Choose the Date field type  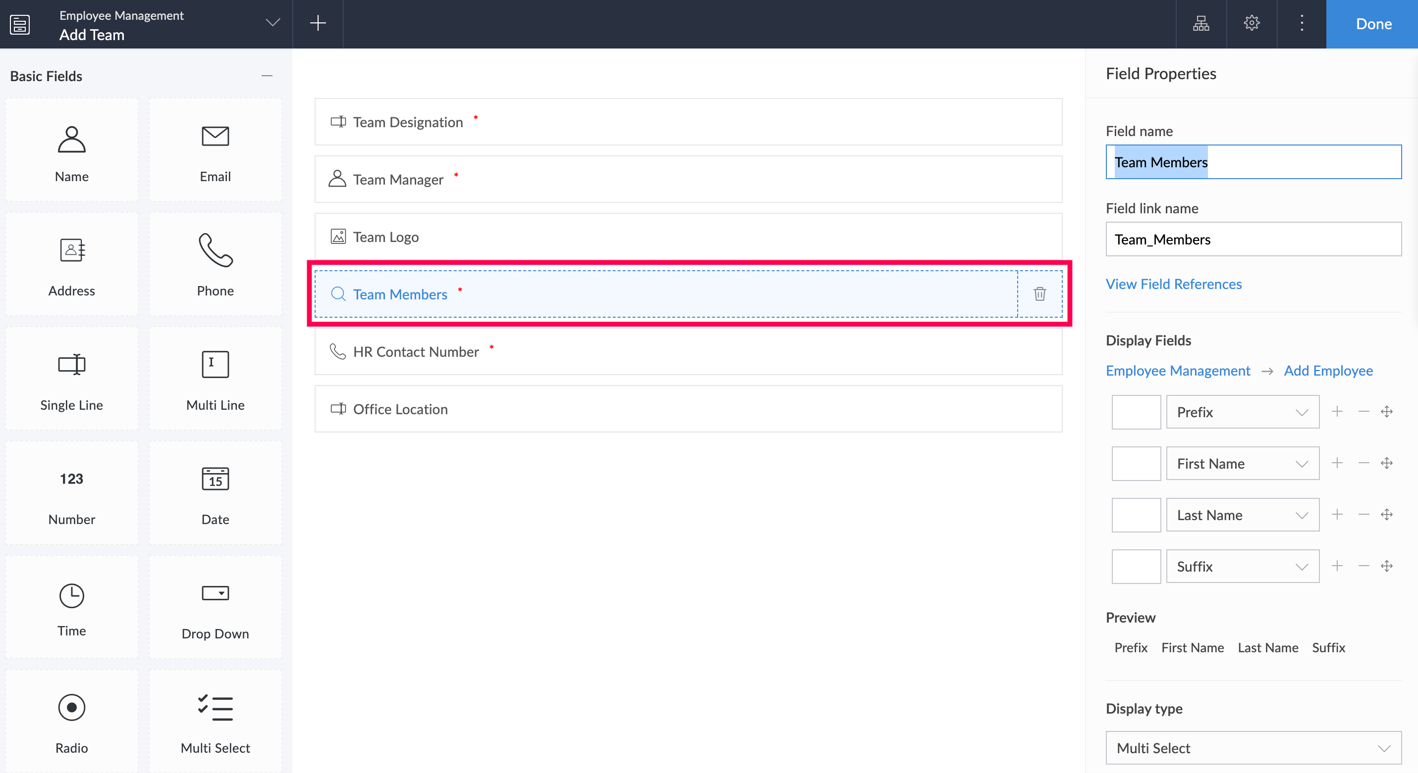pyautogui.click(x=215, y=493)
